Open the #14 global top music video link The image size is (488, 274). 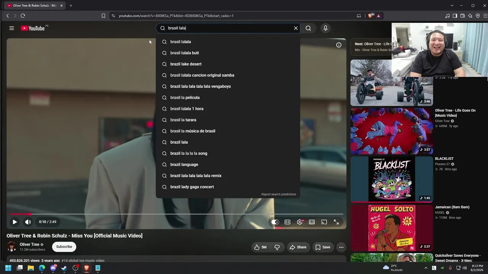pos(83,261)
